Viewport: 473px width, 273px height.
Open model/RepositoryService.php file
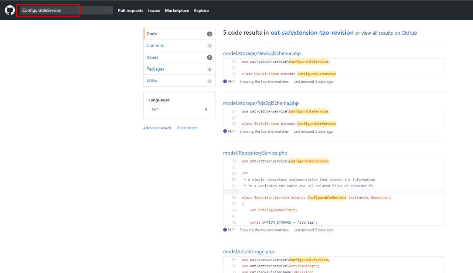pyautogui.click(x=255, y=153)
